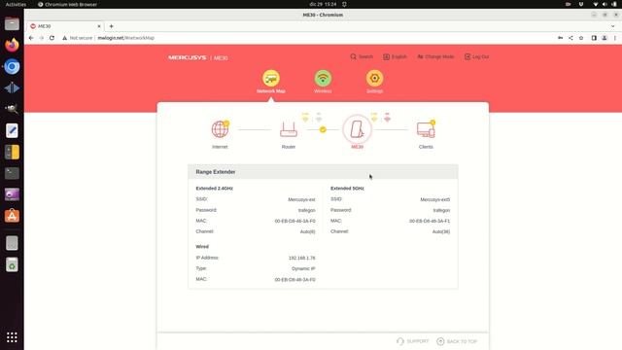
Task: Click the Mercusys logo
Action: [x=188, y=58]
